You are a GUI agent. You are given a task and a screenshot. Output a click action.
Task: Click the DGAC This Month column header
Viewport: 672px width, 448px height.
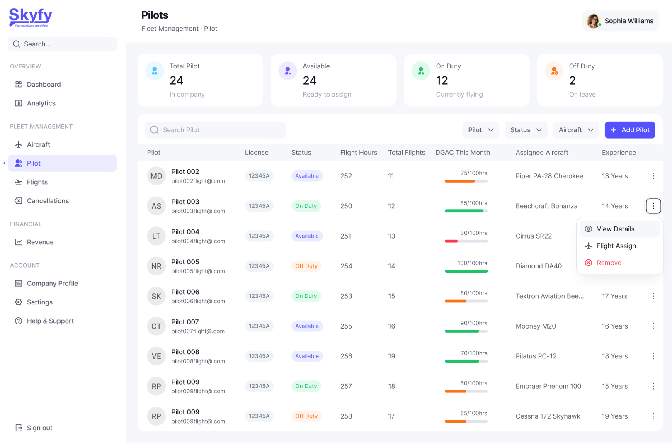[463, 153]
